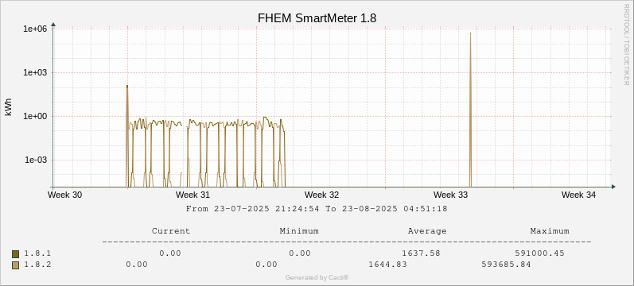Click the maximum value 591000.45

[540, 253]
